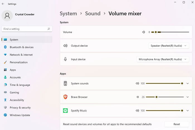Click the Brave Browser lion icon

click(65, 97)
